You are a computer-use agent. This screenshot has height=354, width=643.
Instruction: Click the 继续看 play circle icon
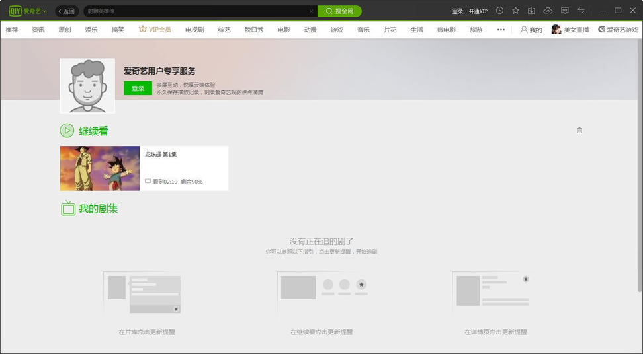[x=67, y=131]
